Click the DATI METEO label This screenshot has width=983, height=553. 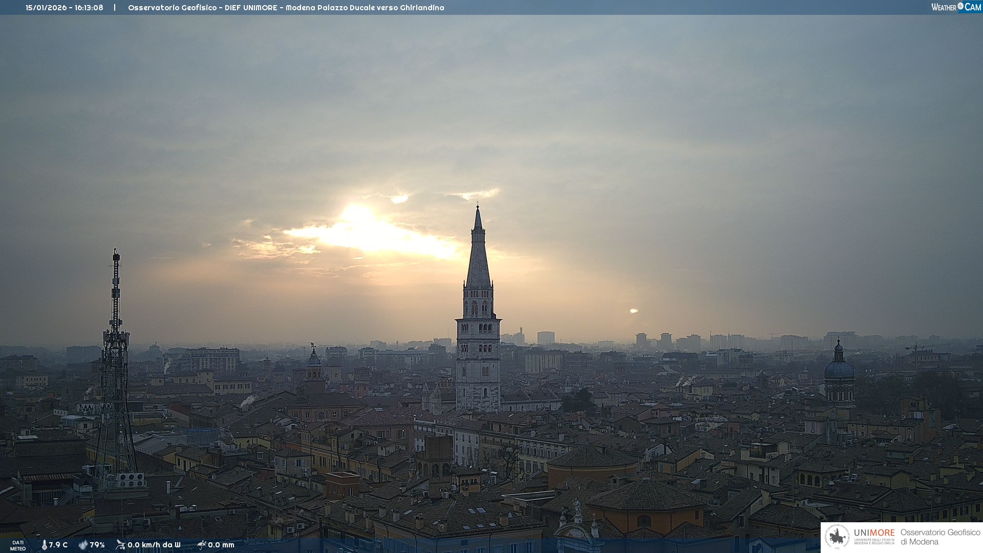point(18,545)
